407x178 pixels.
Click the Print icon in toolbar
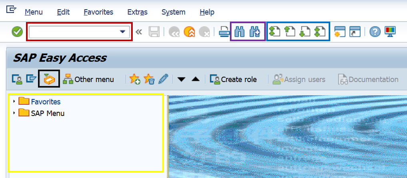(x=224, y=32)
